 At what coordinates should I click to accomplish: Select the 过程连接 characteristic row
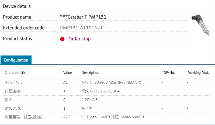coord(13,91)
